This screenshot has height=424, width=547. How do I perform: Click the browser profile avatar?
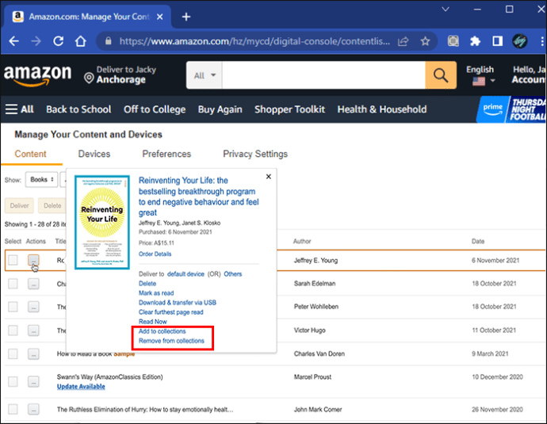(x=520, y=41)
